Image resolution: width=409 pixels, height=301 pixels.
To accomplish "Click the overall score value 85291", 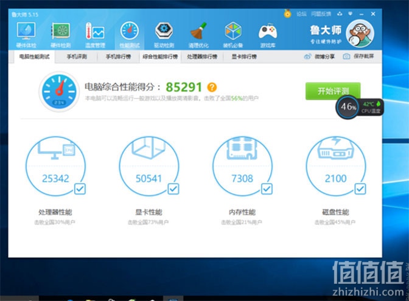I will pyautogui.click(x=184, y=88).
